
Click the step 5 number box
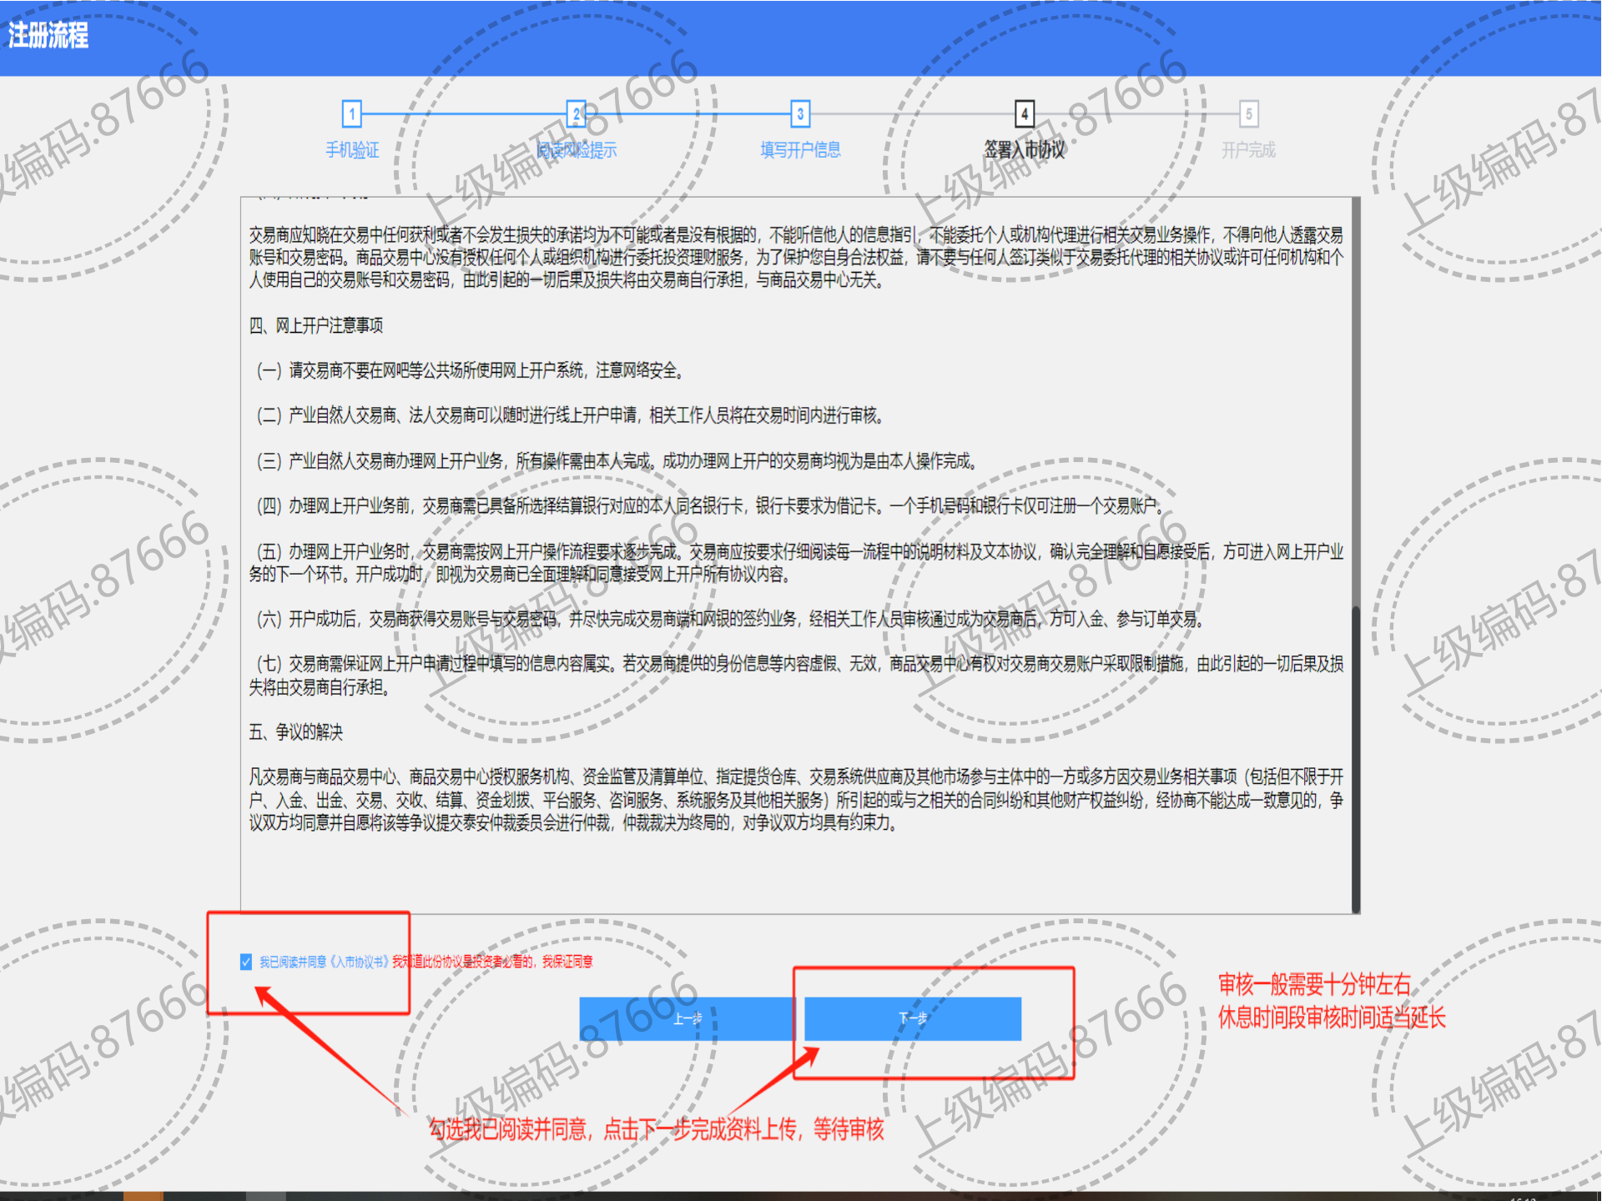click(1248, 113)
